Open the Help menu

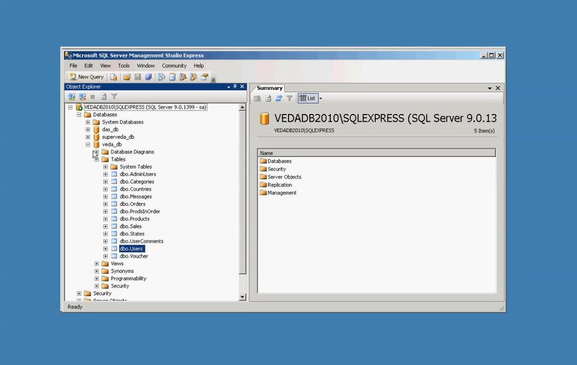pos(199,65)
